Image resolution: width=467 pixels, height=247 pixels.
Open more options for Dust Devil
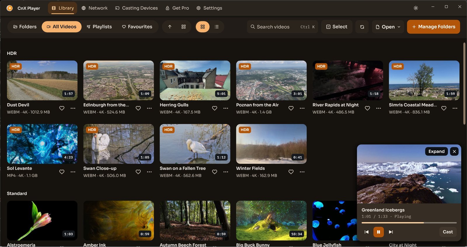click(73, 108)
